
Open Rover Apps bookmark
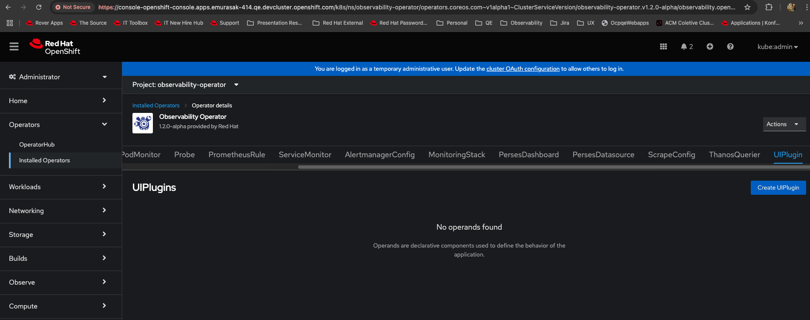click(45, 23)
